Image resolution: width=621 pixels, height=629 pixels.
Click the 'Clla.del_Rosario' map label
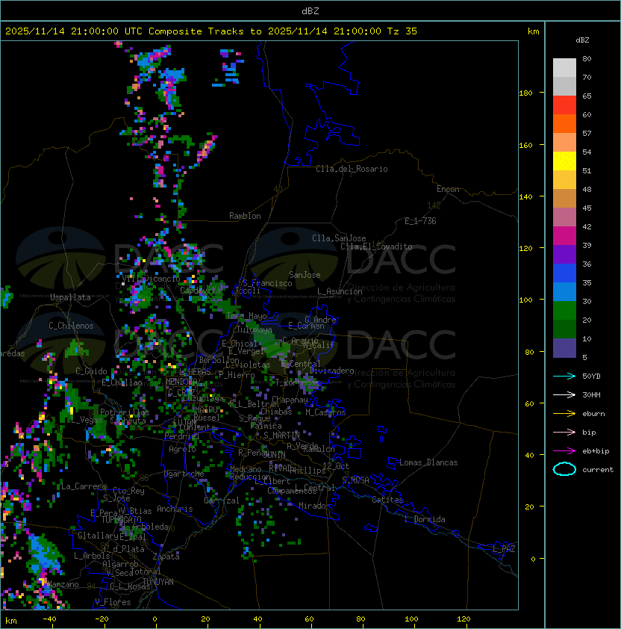click(x=352, y=169)
